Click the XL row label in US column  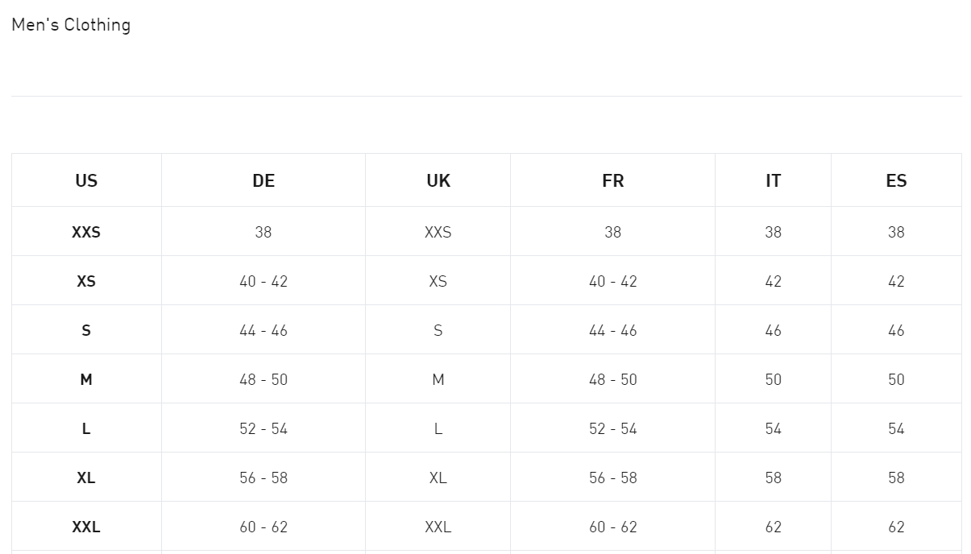[x=86, y=478]
